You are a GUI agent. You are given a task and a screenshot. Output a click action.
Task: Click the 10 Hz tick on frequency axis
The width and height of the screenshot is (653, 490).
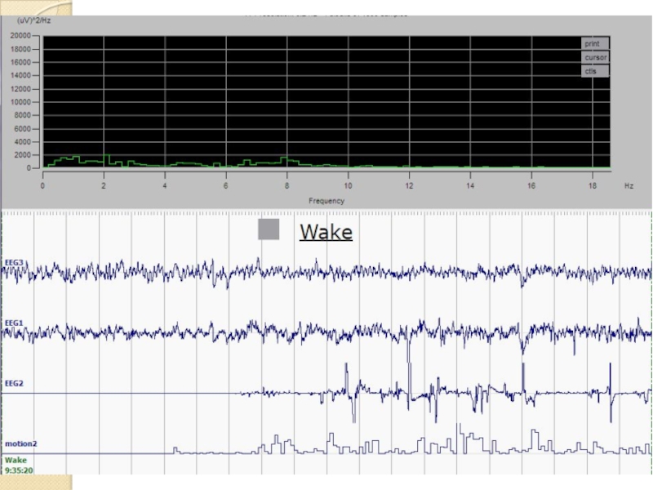click(349, 186)
